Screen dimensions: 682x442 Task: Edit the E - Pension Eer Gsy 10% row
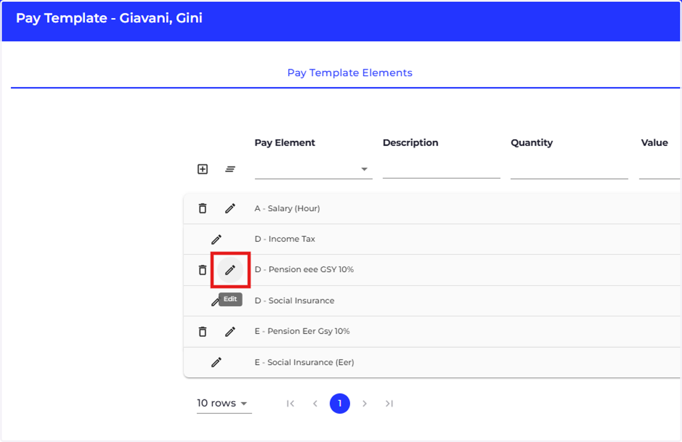[230, 331]
